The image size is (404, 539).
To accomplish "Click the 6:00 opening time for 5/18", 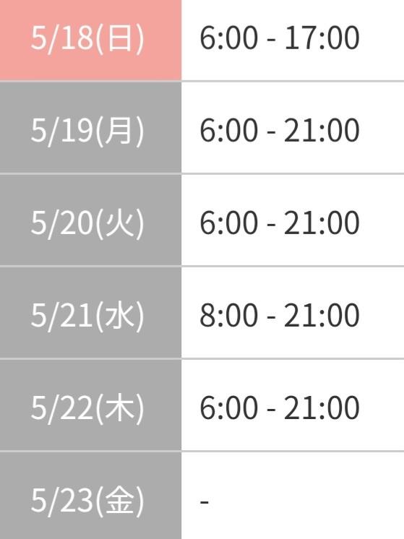I will click(x=228, y=38).
